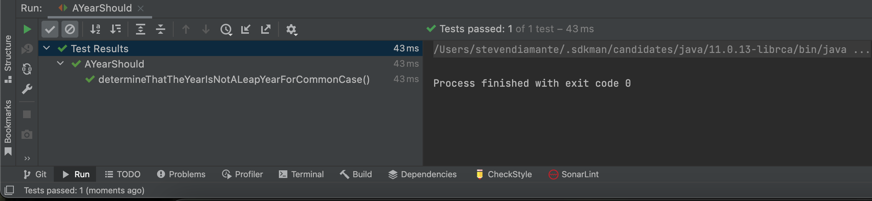Sort tests by duration
The height and width of the screenshot is (201, 872).
pos(115,29)
